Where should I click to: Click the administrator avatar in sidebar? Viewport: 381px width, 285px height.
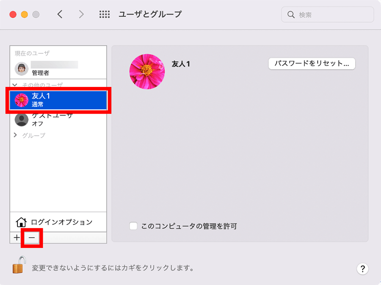pyautogui.click(x=22, y=69)
